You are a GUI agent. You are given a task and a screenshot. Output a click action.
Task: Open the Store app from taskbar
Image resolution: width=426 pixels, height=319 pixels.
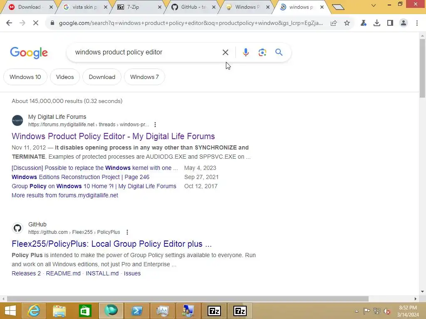click(x=85, y=311)
